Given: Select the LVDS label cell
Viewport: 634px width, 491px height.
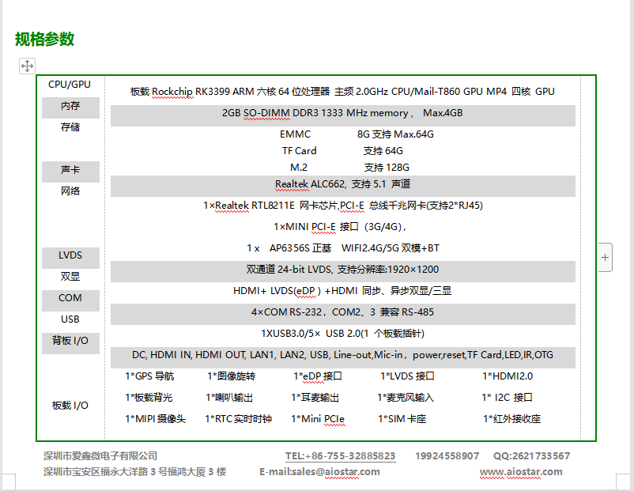Looking at the screenshot, I should point(70,255).
